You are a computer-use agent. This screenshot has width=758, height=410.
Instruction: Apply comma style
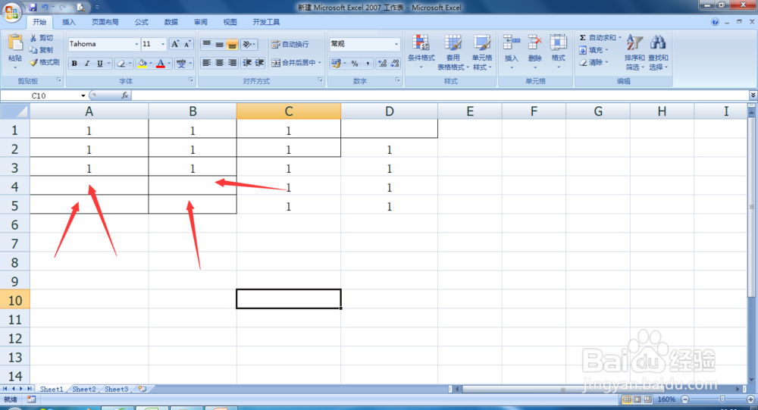(x=368, y=64)
